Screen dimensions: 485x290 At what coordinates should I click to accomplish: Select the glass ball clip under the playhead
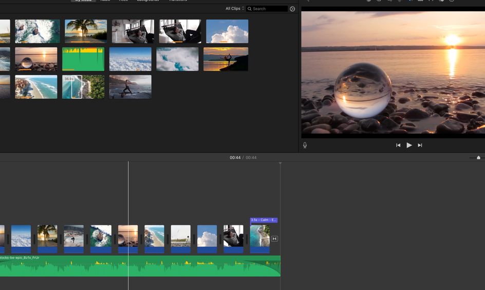tap(128, 239)
